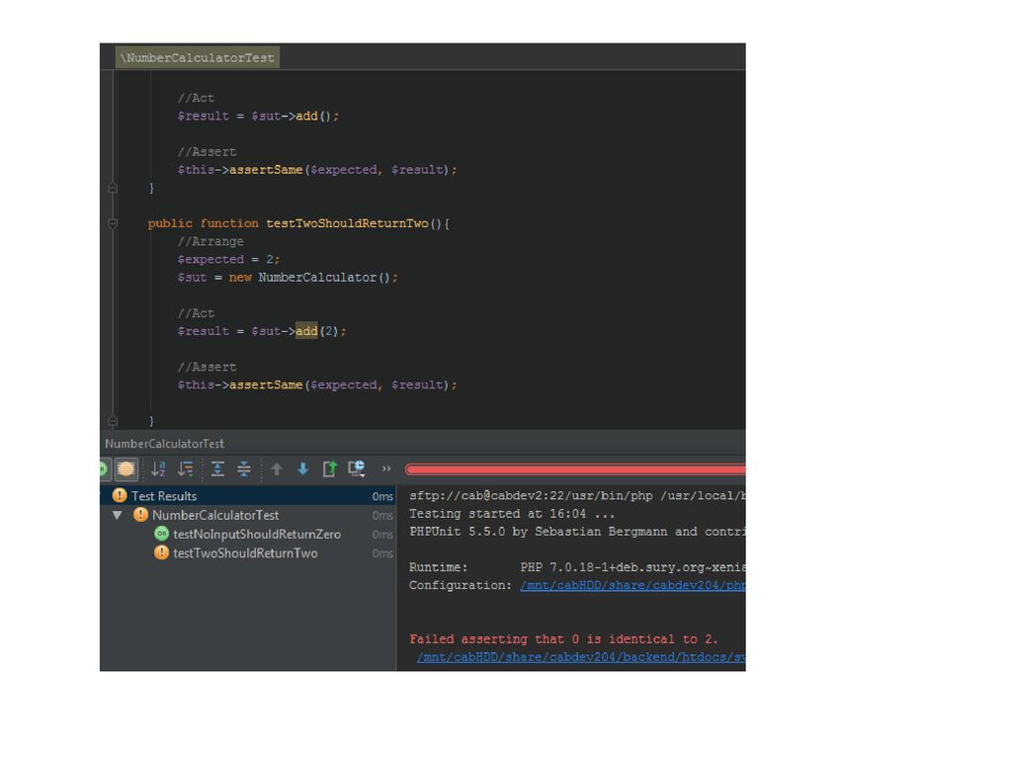Click the red failed test progress bar
Image resolution: width=1012 pixels, height=759 pixels.
click(x=575, y=469)
